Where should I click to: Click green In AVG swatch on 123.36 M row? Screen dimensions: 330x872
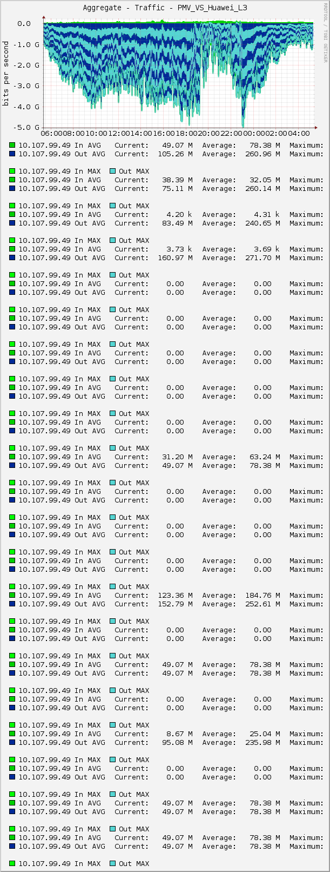[x=12, y=595]
